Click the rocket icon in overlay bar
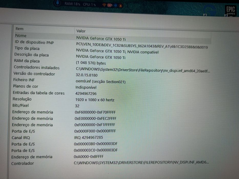The height and width of the screenshot is (179, 239). coord(58,3)
